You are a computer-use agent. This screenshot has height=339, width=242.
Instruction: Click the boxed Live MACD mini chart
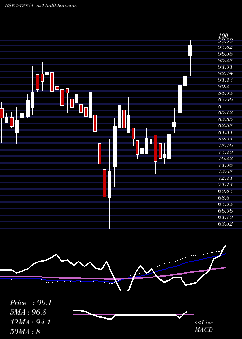click(133, 315)
